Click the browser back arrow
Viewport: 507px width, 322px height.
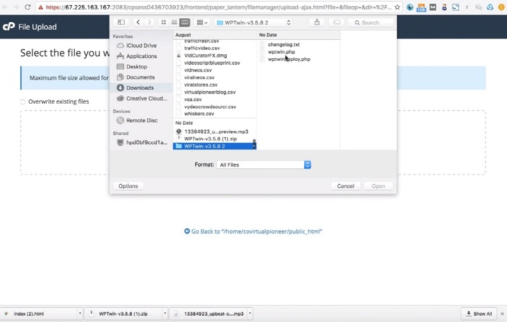pos(5,7)
